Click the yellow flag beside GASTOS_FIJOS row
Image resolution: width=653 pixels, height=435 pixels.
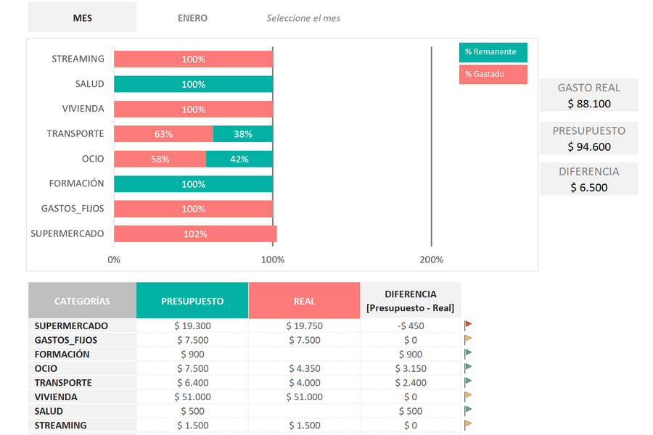point(468,339)
